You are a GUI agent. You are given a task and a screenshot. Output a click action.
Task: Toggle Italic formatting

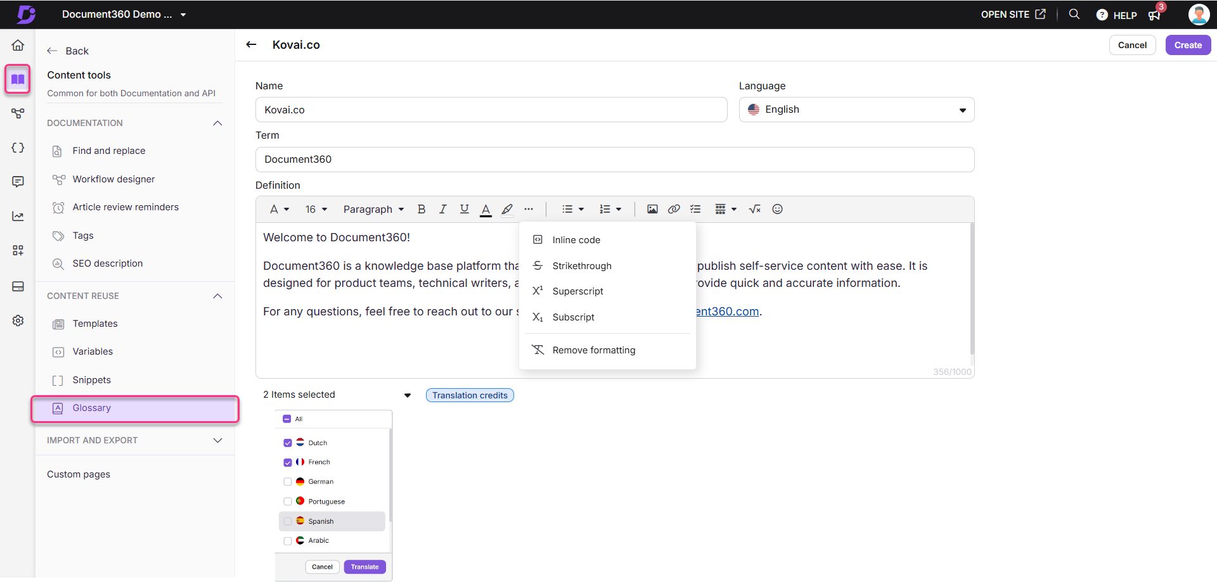point(442,209)
